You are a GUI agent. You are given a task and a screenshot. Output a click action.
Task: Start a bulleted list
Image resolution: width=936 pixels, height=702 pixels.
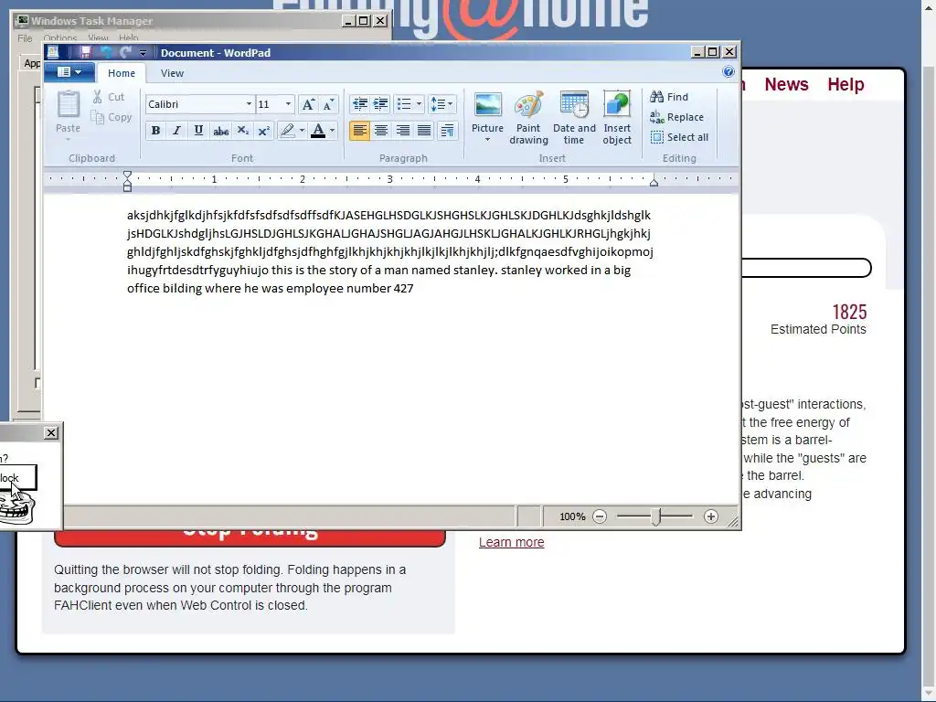404,104
